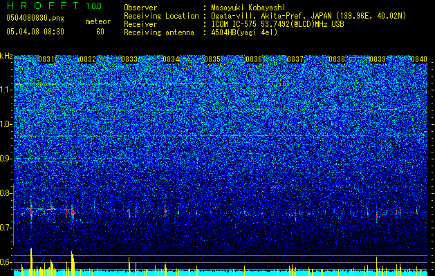Click the meteor count value 60
The width and height of the screenshot is (435, 276).
pos(100,32)
